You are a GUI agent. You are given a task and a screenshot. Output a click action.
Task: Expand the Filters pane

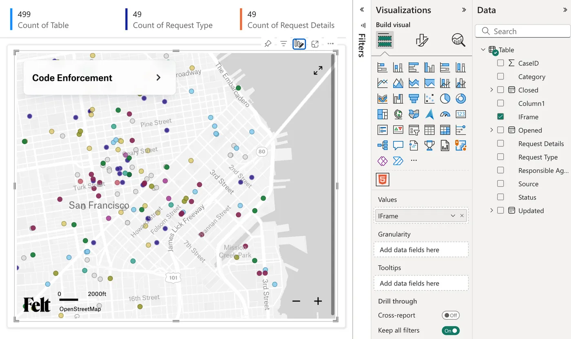pos(362,10)
